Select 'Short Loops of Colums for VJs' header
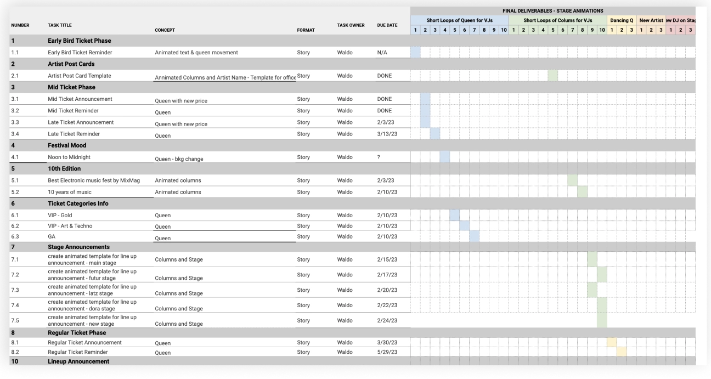The width and height of the screenshot is (711, 379). click(558, 20)
